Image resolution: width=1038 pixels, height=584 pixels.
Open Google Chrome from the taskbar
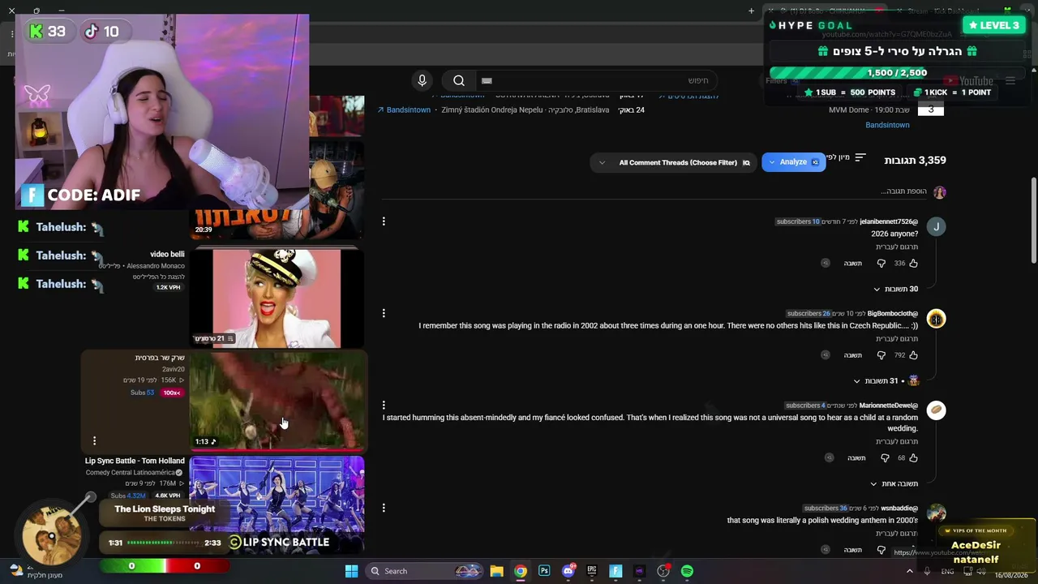[521, 571]
